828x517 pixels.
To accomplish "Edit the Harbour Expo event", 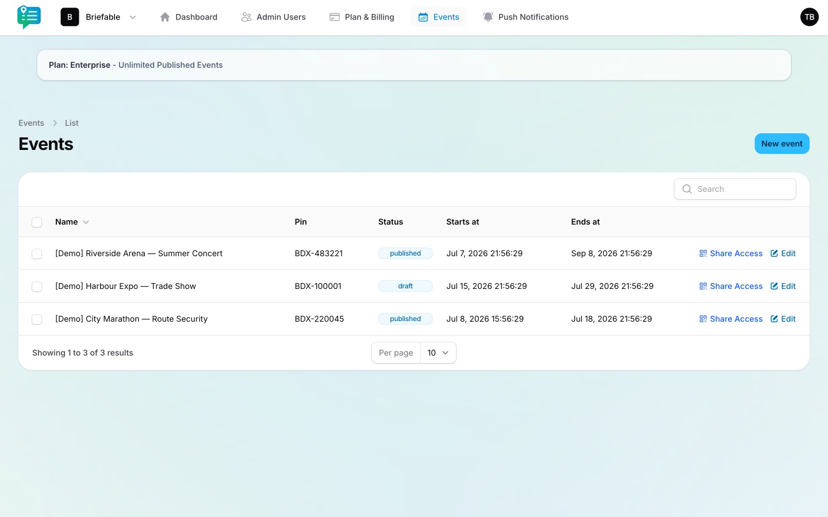I will (783, 286).
